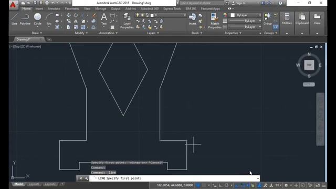Image resolution: width=336 pixels, height=189 pixels.
Task: Click the object color wheel swatch
Action: point(225,15)
